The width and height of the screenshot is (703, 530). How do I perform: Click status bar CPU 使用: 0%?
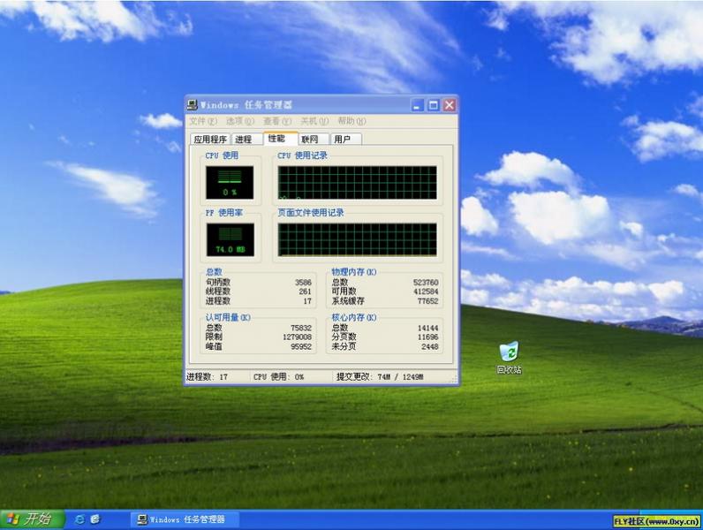278,376
